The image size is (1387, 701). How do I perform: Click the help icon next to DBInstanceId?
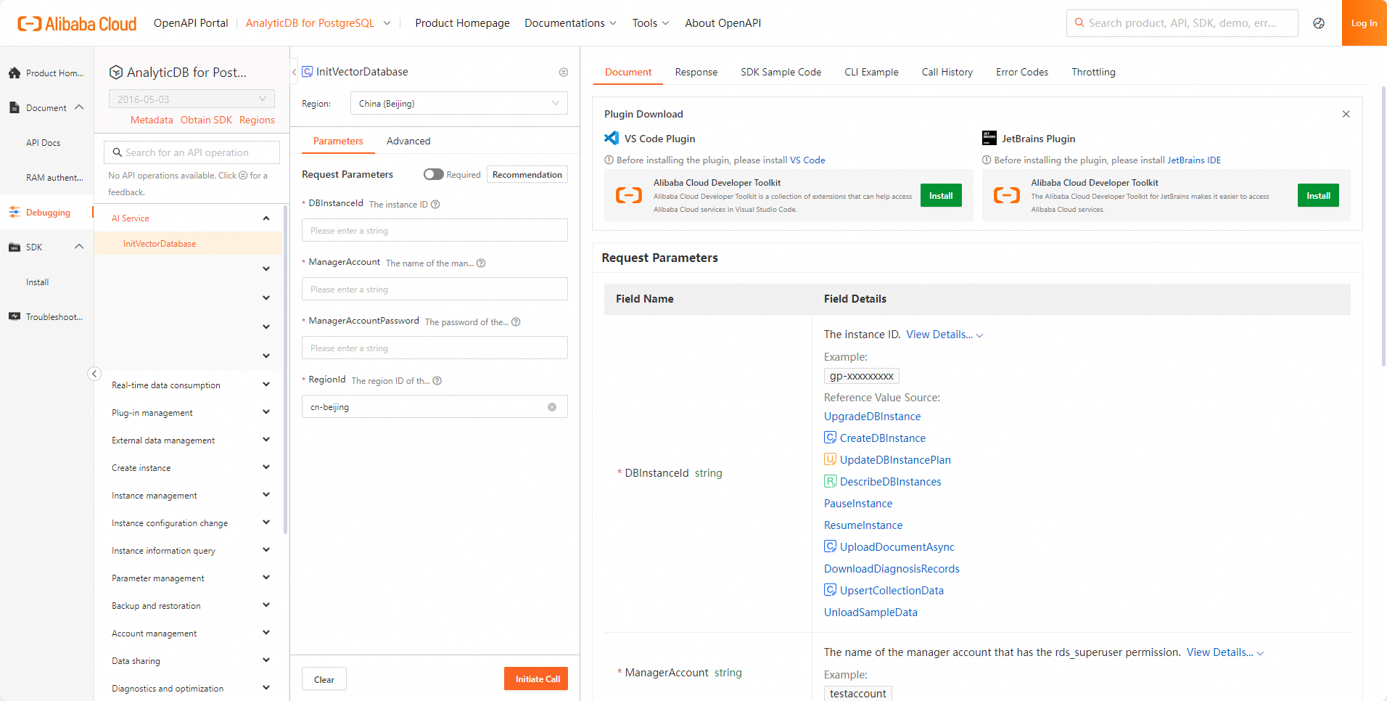(x=435, y=204)
